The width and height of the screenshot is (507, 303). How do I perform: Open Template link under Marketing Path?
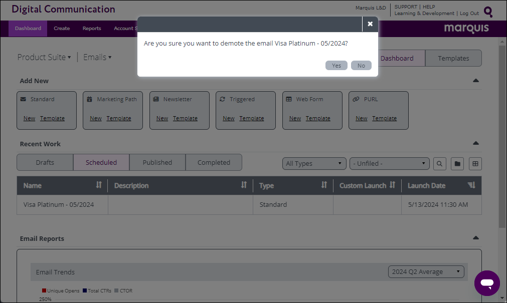click(119, 118)
